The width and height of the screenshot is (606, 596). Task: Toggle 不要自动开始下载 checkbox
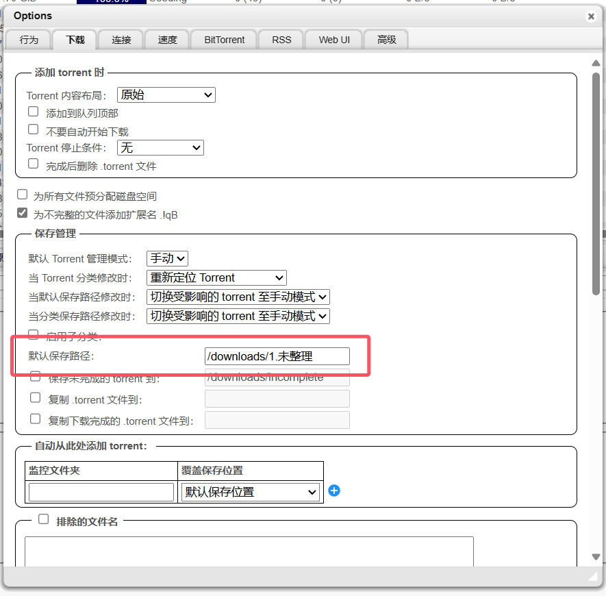pos(33,129)
